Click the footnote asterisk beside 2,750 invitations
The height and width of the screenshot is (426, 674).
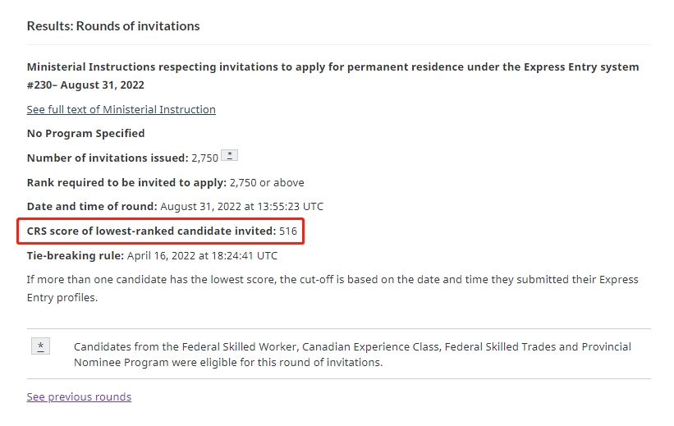[230, 155]
